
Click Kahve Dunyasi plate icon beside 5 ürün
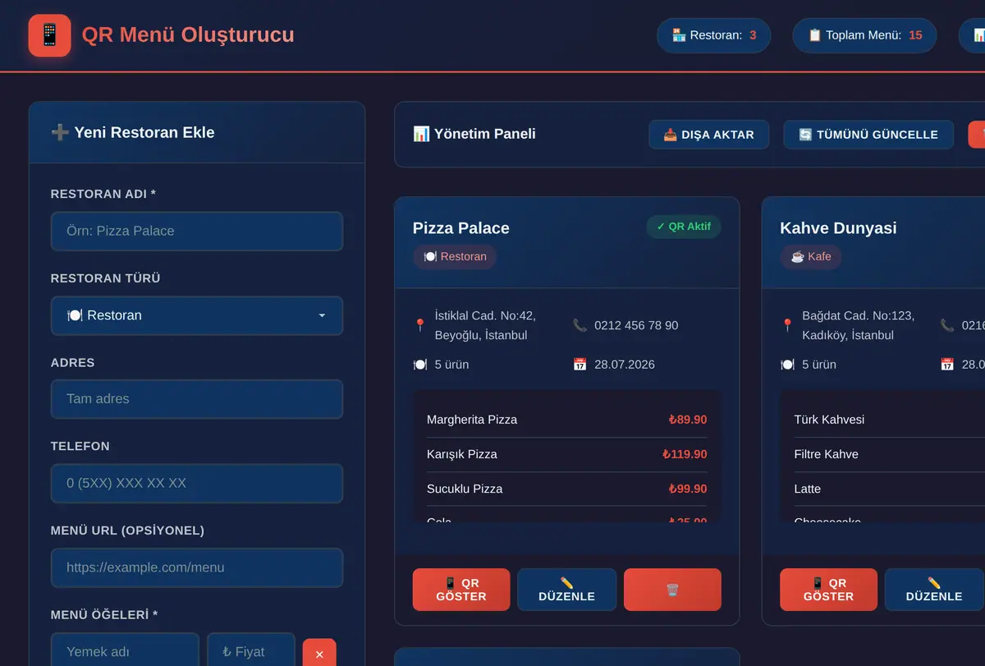[x=787, y=364]
